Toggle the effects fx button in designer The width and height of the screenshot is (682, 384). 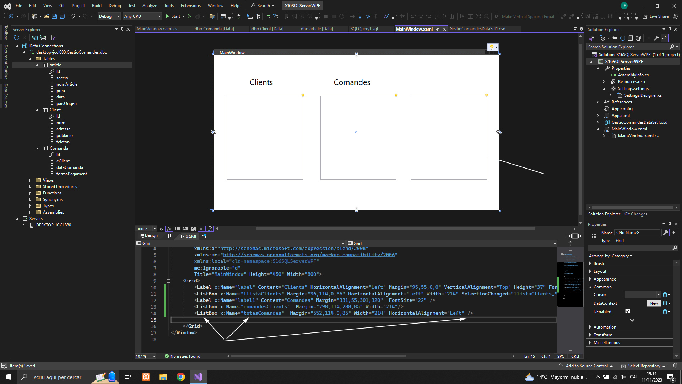pos(169,229)
